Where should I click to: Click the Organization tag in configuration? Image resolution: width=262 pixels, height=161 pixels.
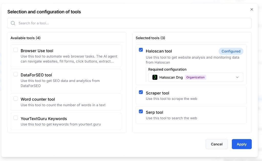(195, 77)
